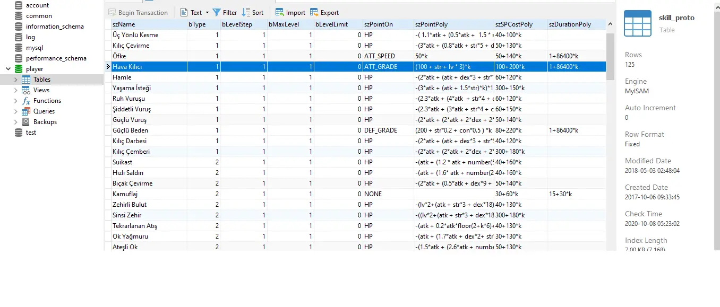Click the Begin Transaction button

(x=138, y=12)
